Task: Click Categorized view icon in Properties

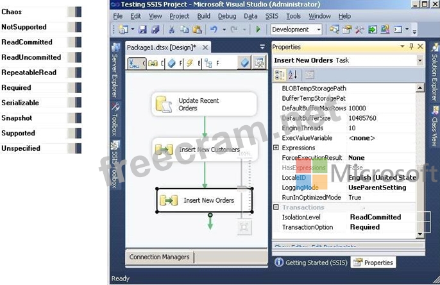Action: click(280, 75)
